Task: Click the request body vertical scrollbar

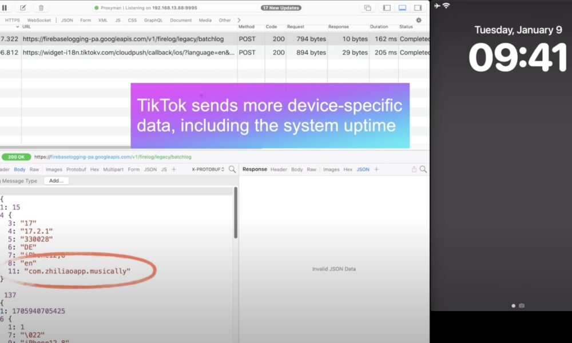Action: 236,213
